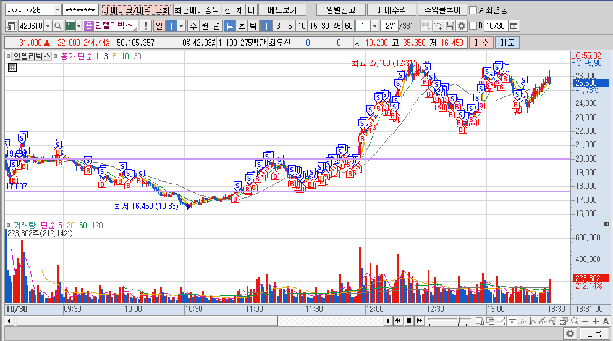This screenshot has height=341, width=613.
Task: Toggle the small square beside 거래량 legend
Action: pos(8,225)
